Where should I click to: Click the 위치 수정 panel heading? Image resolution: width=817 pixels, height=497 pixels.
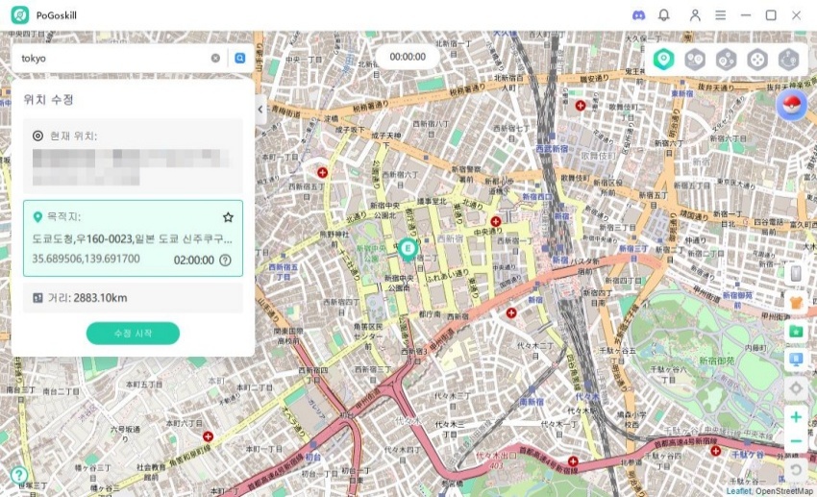[x=48, y=100]
